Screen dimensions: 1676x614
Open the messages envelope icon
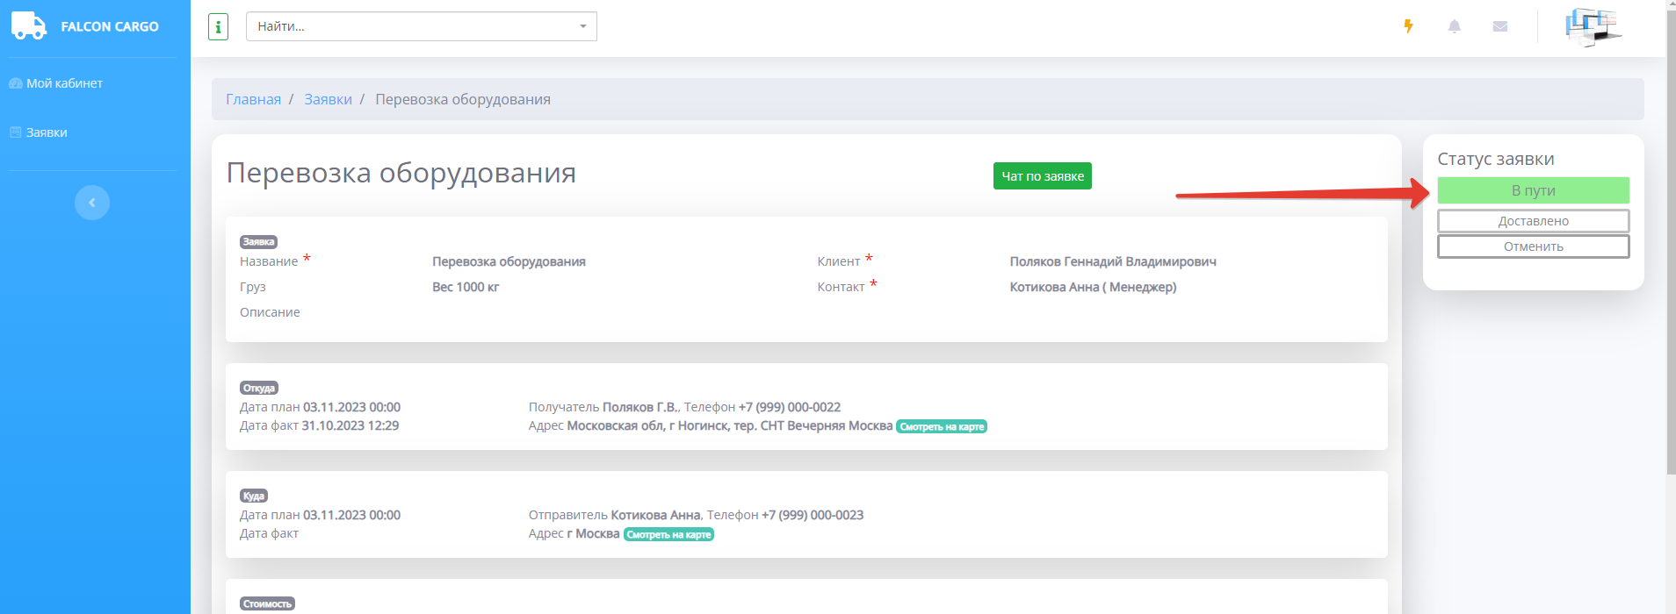[1500, 26]
